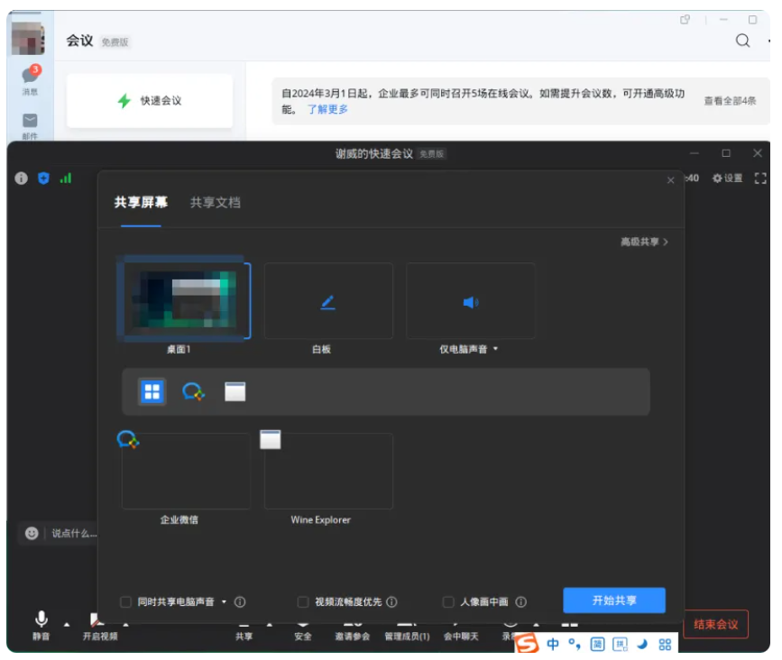Click the blue security shield icon

tap(43, 178)
